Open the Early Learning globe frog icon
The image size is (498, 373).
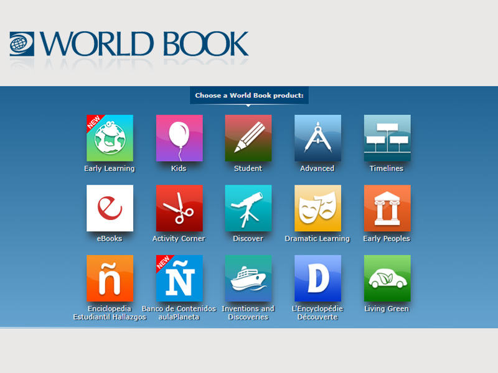coord(110,138)
